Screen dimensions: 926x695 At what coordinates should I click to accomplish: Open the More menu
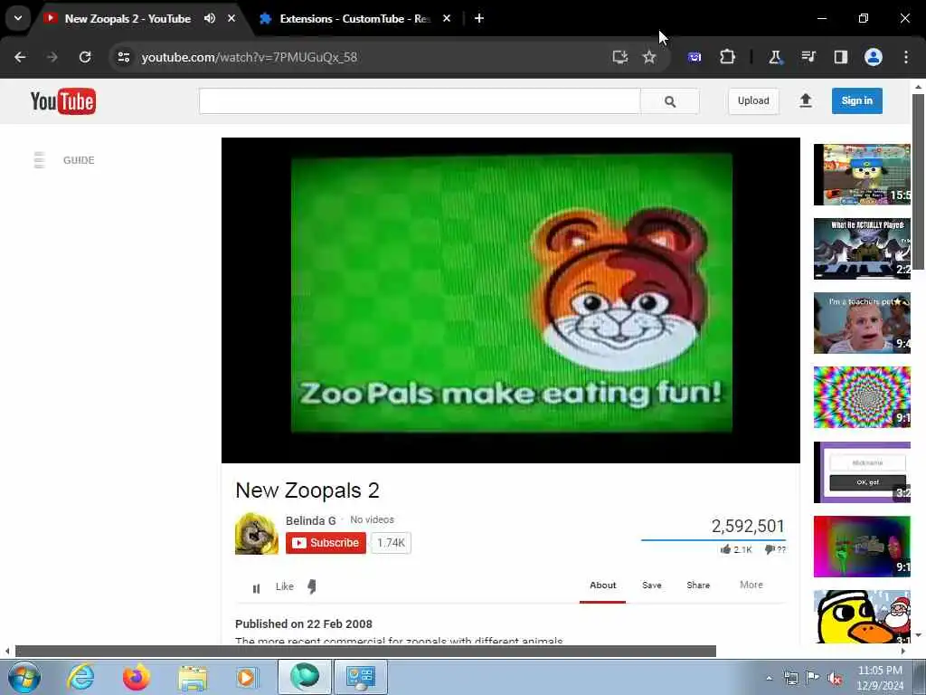751,585
